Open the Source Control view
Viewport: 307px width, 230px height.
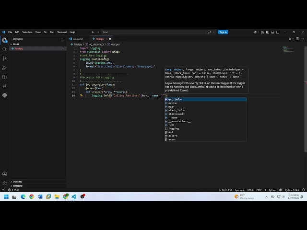point(4,58)
